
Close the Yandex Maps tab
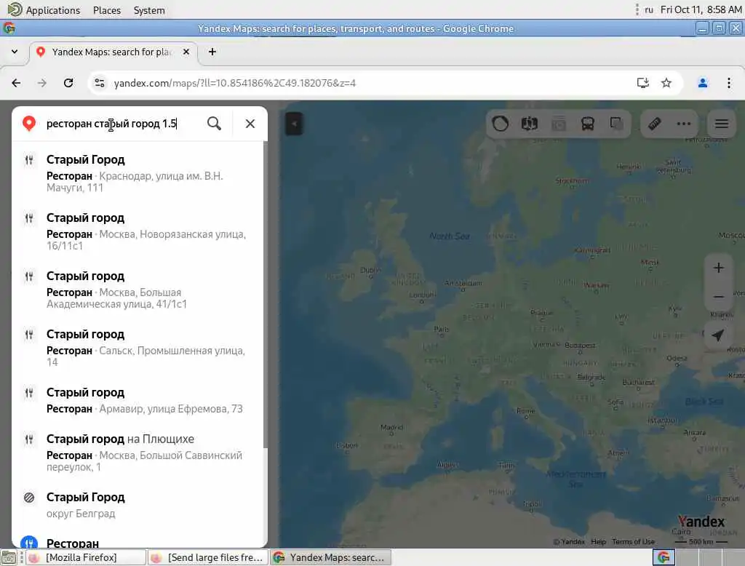(x=186, y=52)
